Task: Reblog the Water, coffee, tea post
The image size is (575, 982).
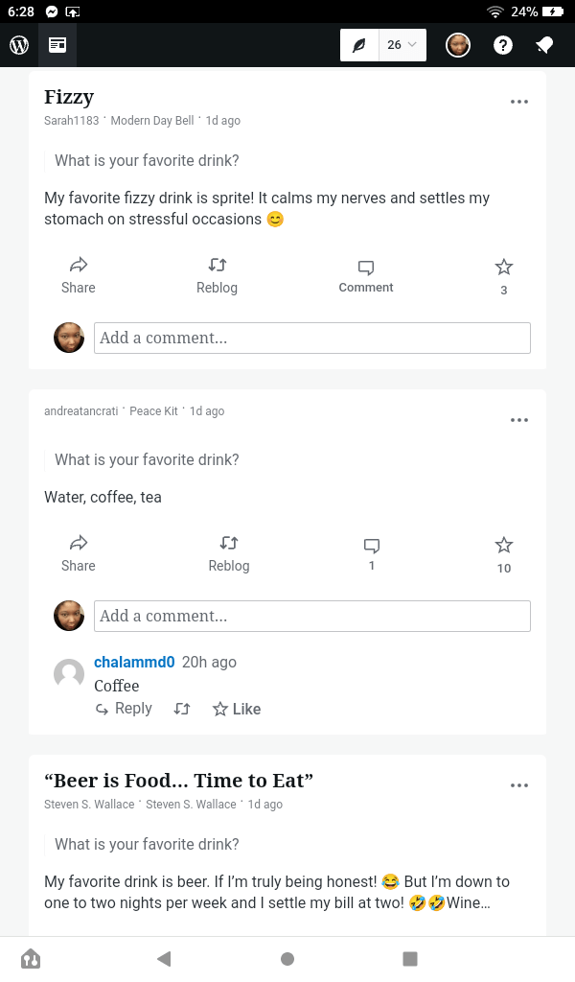Action: click(229, 554)
